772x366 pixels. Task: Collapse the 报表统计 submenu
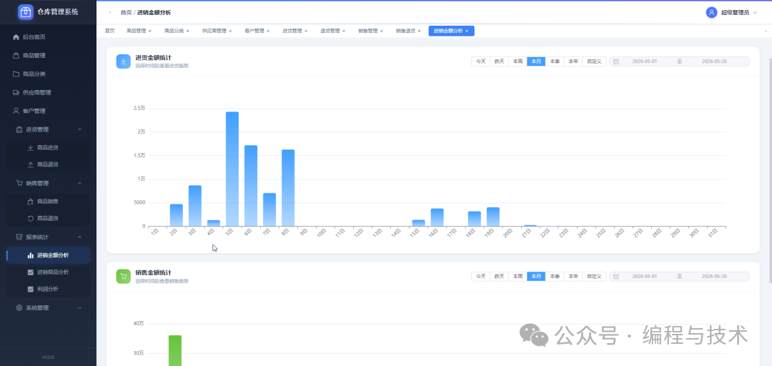80,237
